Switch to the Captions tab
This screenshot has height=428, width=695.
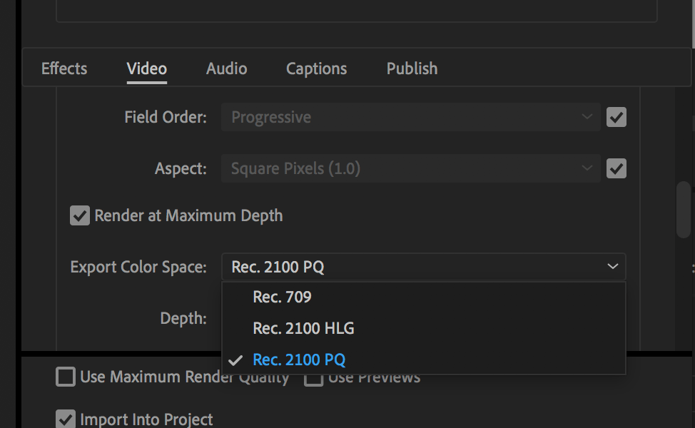(x=316, y=68)
